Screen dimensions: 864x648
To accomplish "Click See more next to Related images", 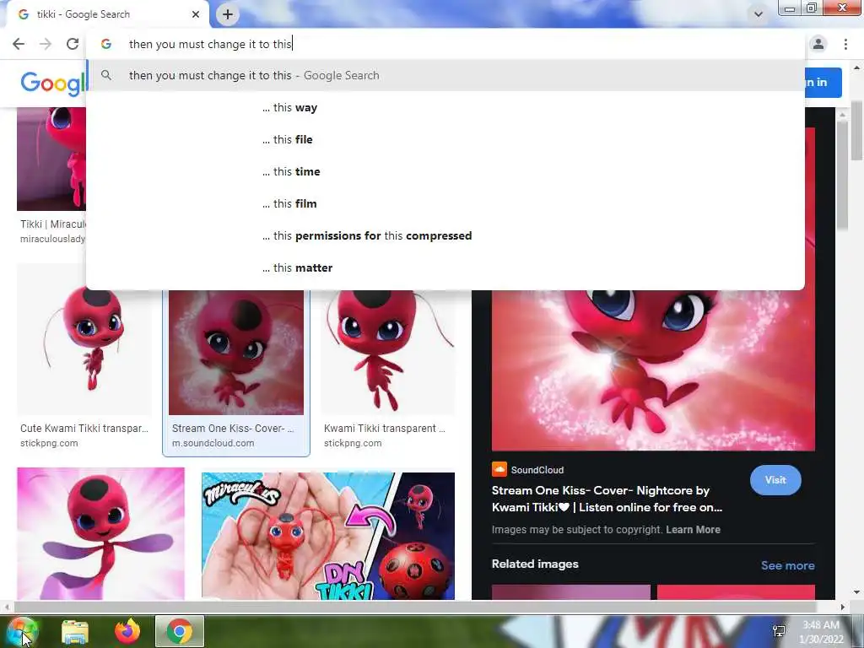I will (788, 565).
